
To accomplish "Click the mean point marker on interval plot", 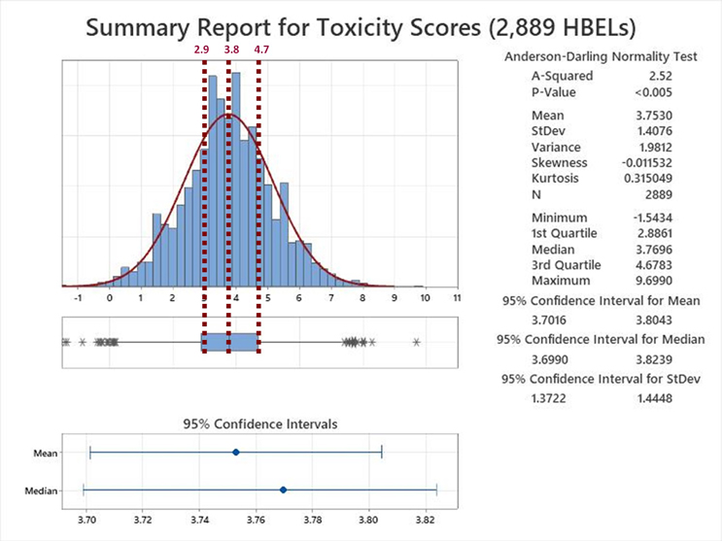I will pyautogui.click(x=236, y=453).
